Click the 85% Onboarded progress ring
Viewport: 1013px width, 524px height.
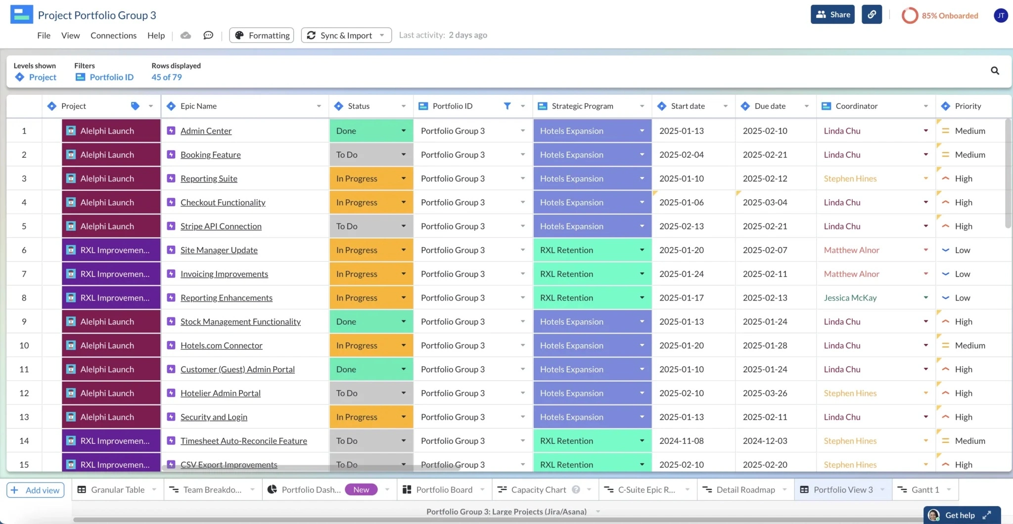pos(910,15)
